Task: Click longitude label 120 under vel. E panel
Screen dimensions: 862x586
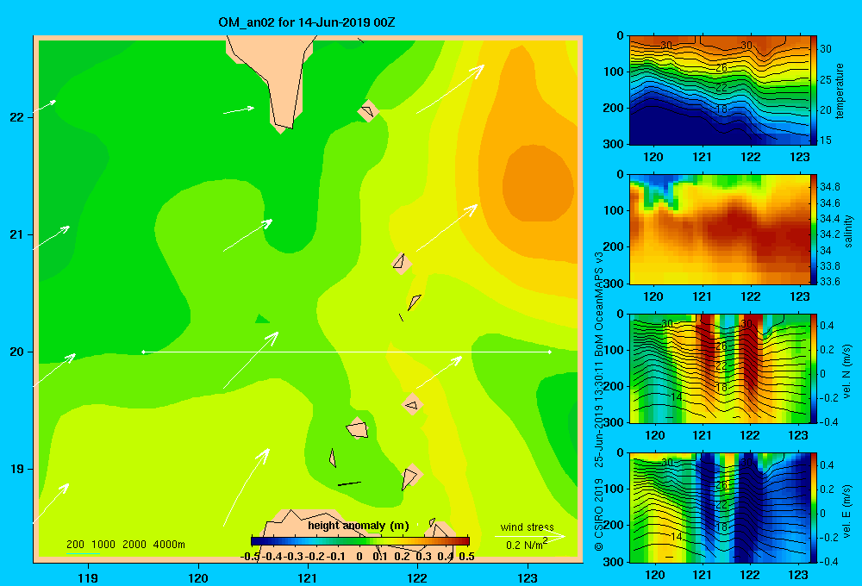Action: [654, 575]
